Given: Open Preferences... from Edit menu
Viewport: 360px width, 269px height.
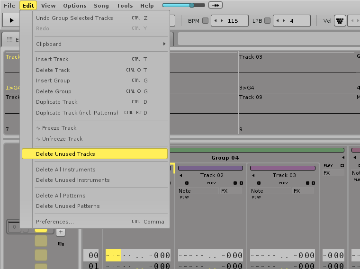Looking at the screenshot, I should [95, 222].
